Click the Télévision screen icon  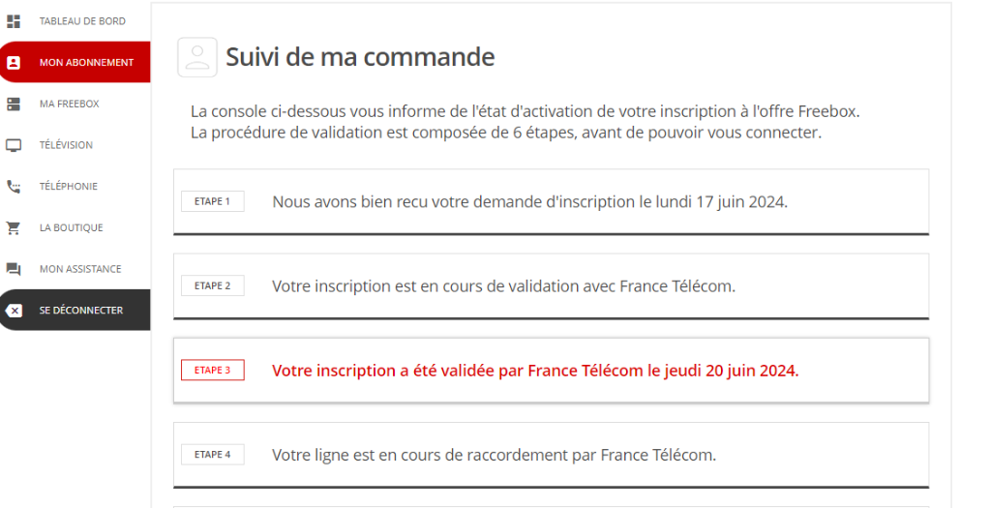coord(14,145)
